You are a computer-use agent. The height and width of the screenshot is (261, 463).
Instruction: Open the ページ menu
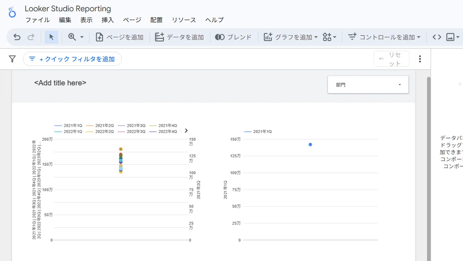132,20
